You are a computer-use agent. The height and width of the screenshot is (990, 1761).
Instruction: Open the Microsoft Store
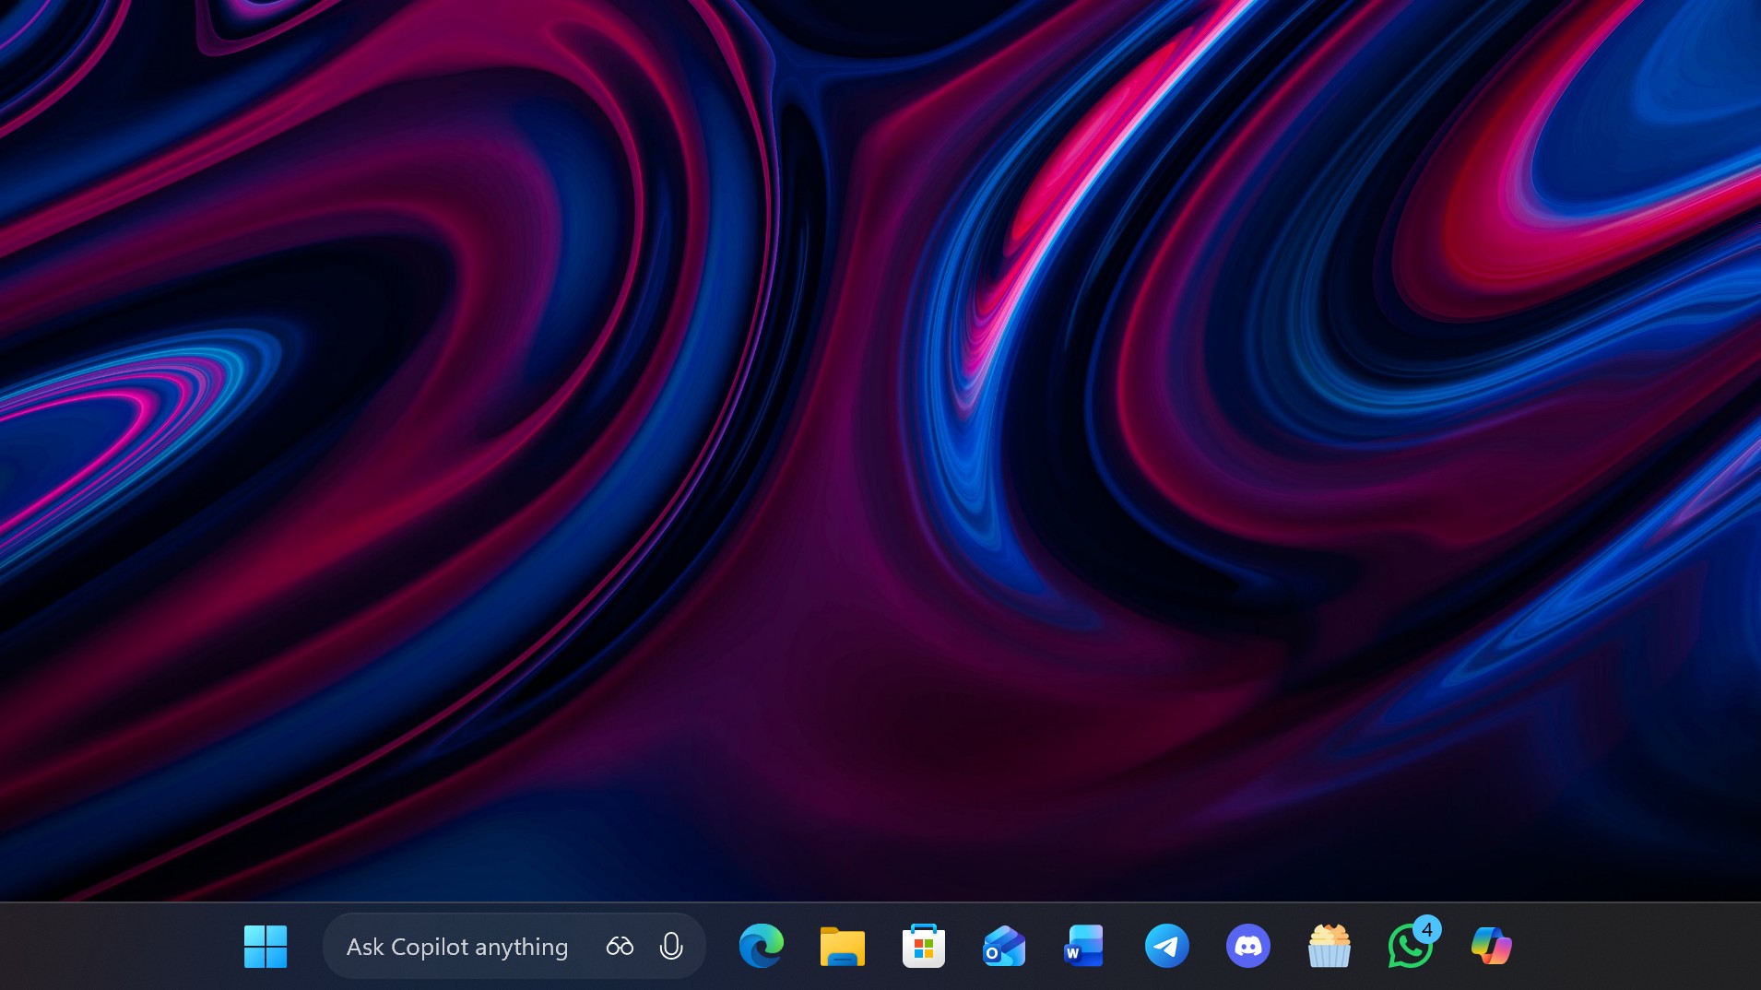click(925, 946)
